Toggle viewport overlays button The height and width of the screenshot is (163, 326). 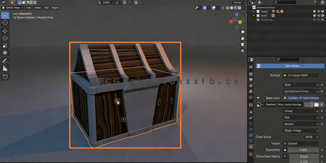pos(214,8)
